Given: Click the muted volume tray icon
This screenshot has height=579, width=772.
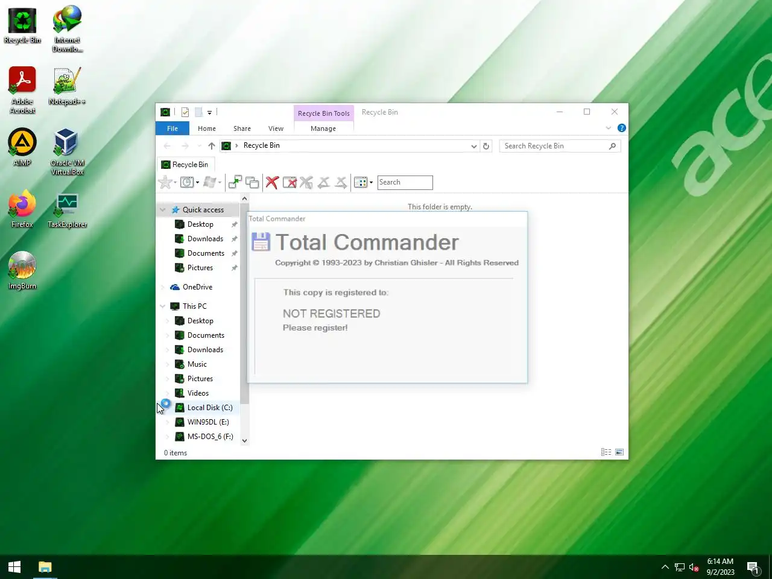Looking at the screenshot, I should [694, 567].
